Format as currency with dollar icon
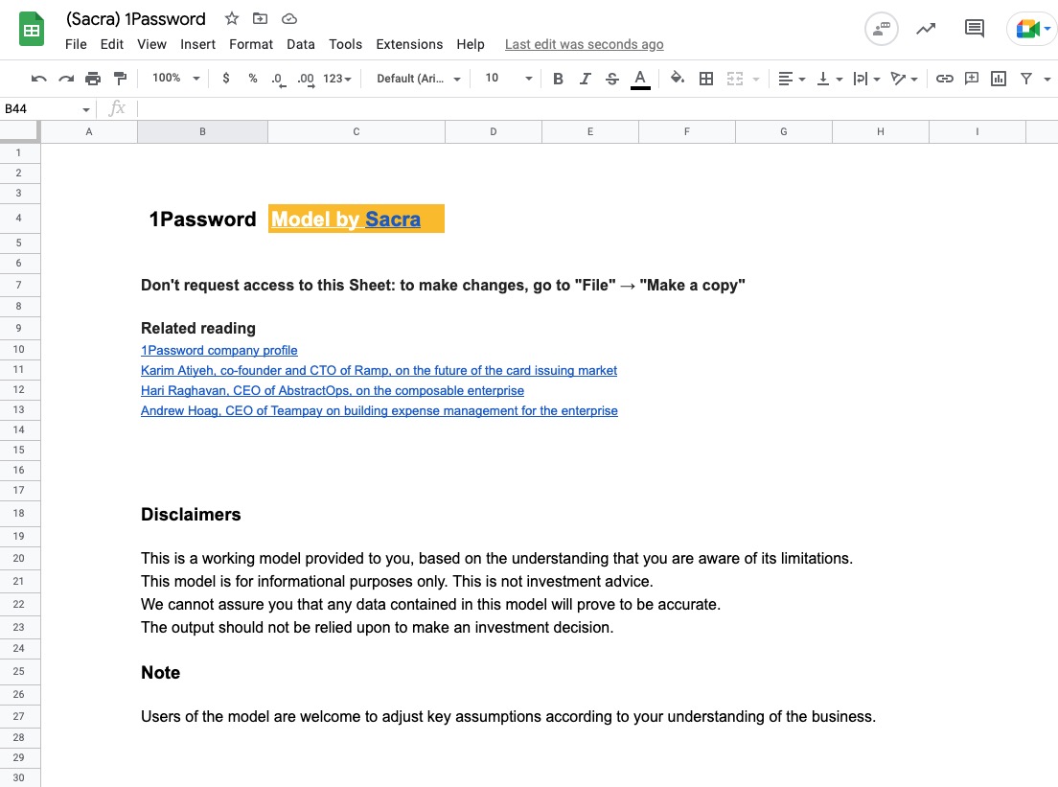The image size is (1058, 787). [x=226, y=79]
